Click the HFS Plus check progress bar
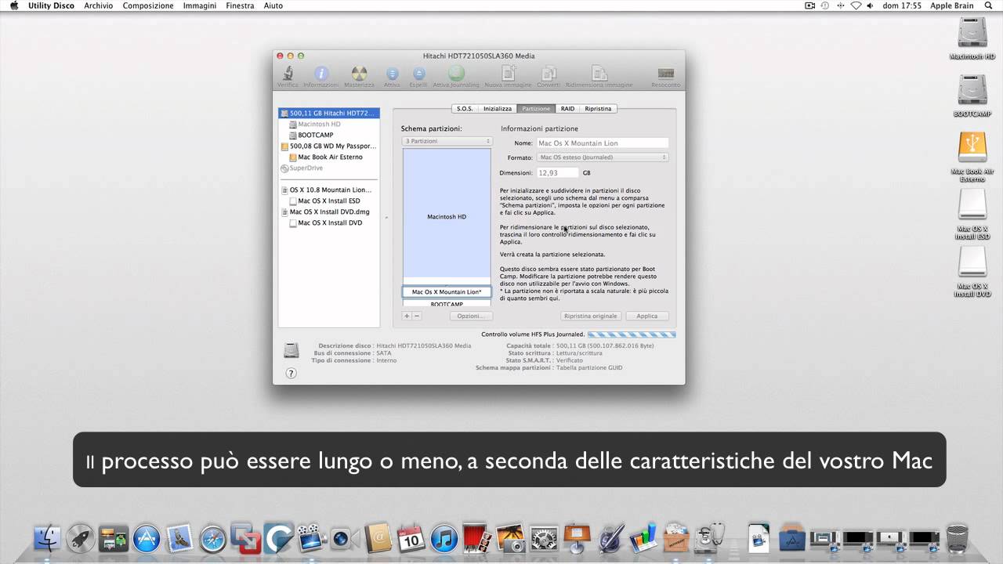1003x564 pixels. coord(632,334)
